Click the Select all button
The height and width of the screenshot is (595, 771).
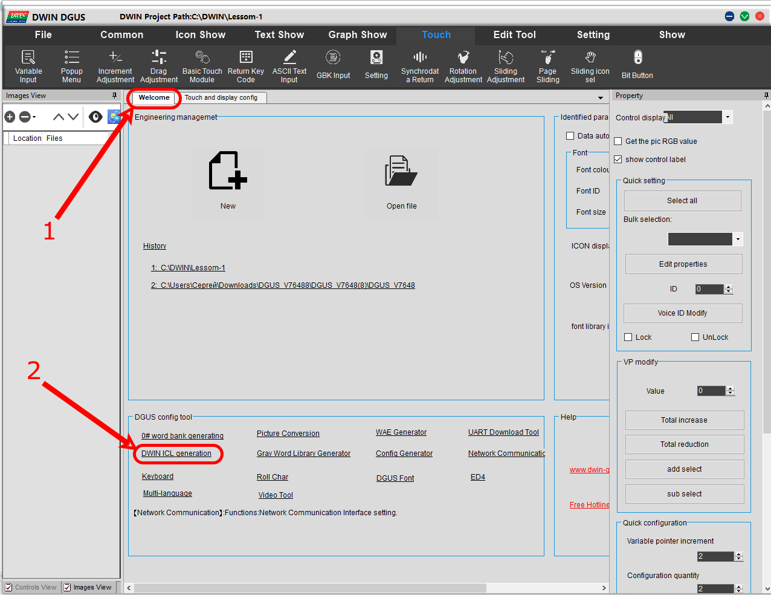(682, 201)
